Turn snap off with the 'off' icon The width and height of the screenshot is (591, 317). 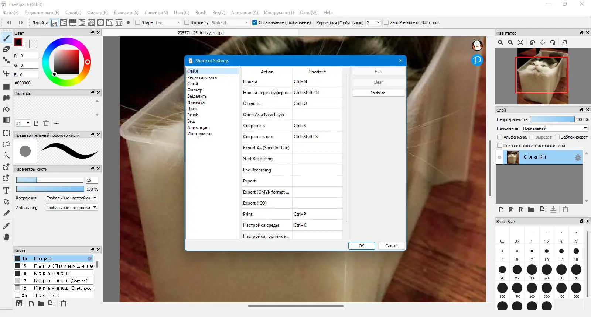[x=54, y=22]
